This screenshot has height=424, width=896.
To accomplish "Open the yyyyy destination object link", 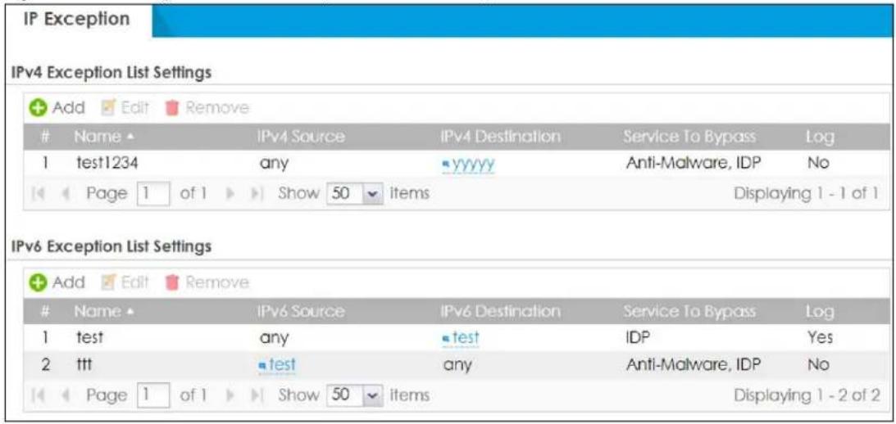I will pos(475,165).
